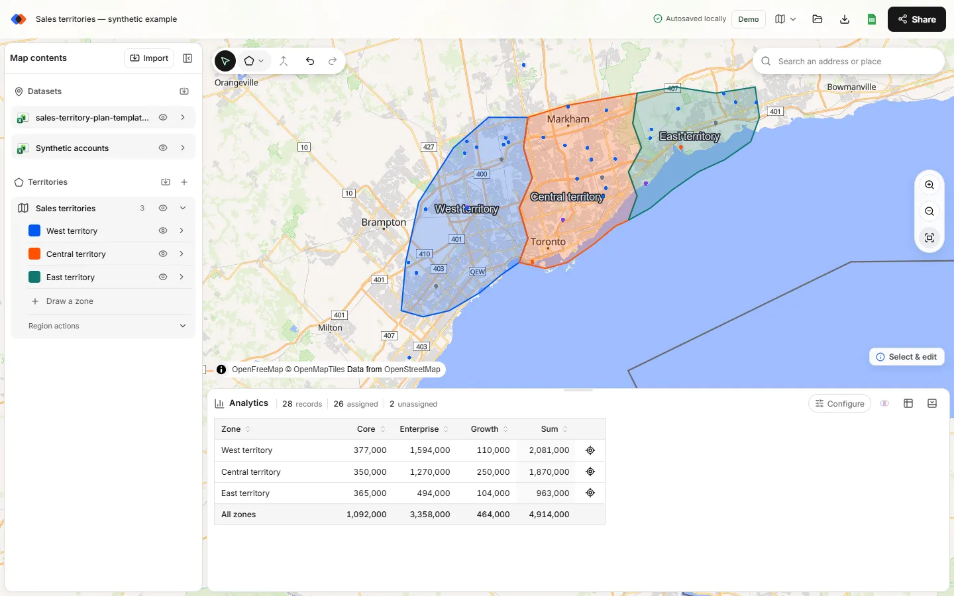Click the merge/split path tool icon
Viewport: 954px width, 596px height.
click(284, 61)
